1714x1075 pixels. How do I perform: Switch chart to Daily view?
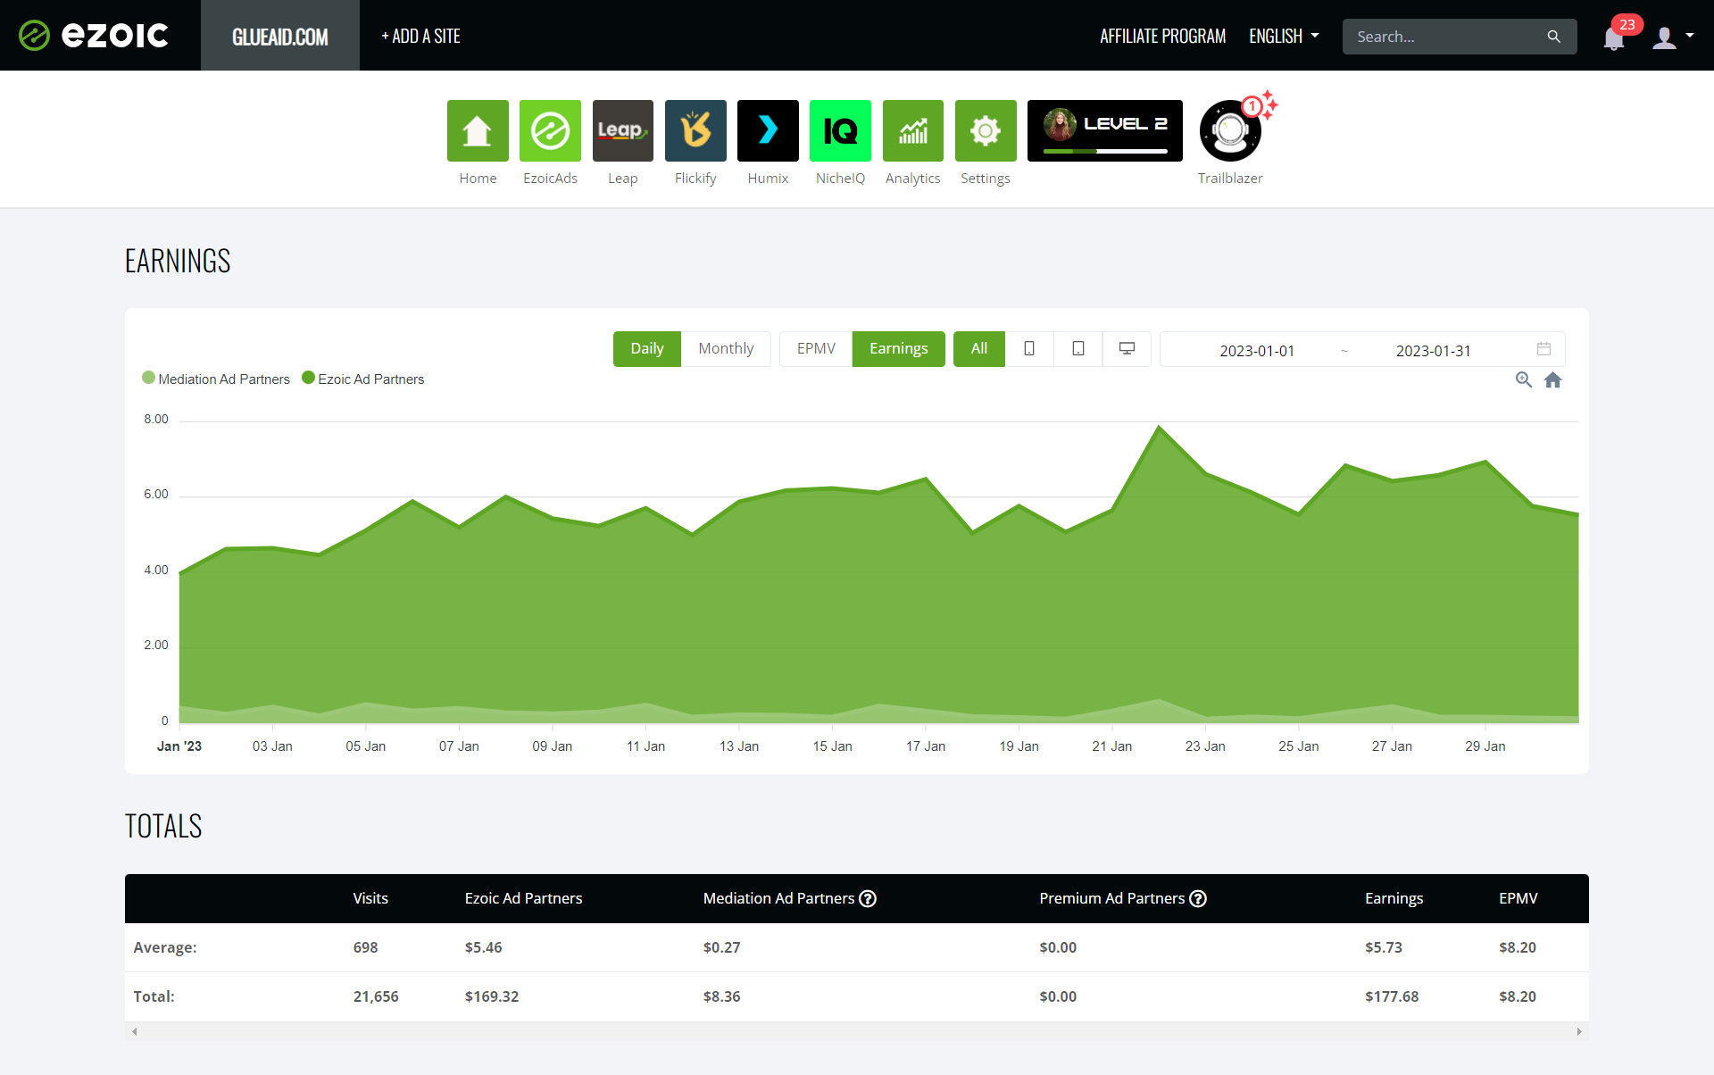pyautogui.click(x=647, y=348)
